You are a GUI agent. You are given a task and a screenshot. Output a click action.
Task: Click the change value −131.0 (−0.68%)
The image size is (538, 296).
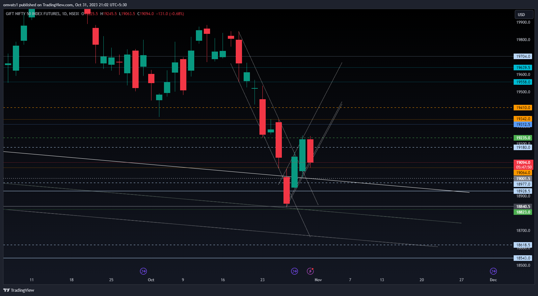(x=170, y=14)
